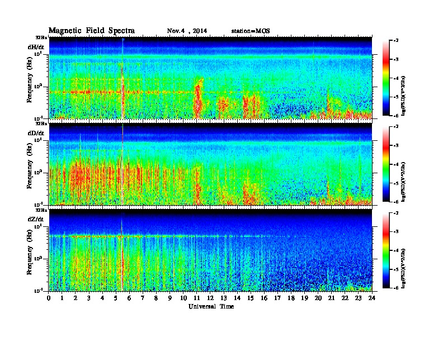Click hour 24 on the time axis
Screen dimensions: 443x342
[x=372, y=298]
